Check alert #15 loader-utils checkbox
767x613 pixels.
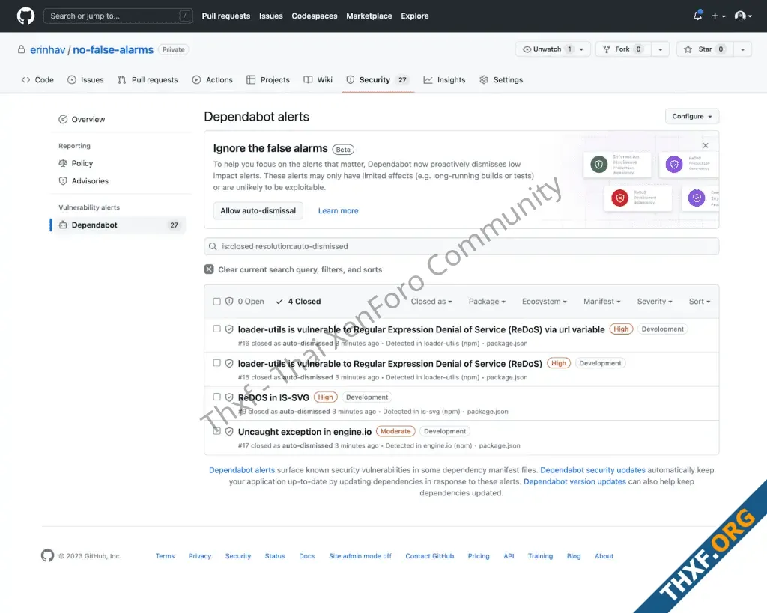tap(216, 363)
